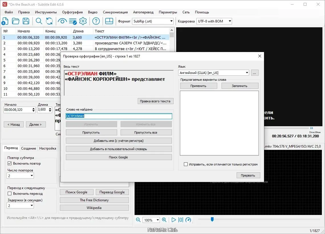
Task: Click the waveform zoom out icon
Action: 138,220
